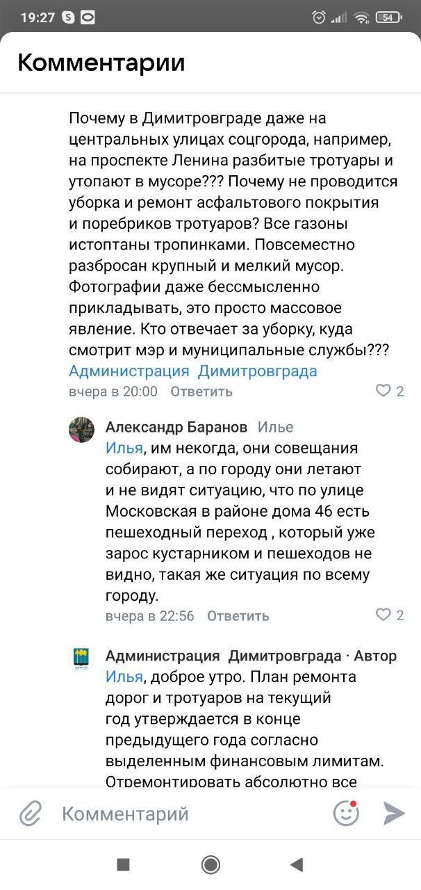The height and width of the screenshot is (890, 421).
Task: Open the emoji sticker picker
Action: click(346, 813)
